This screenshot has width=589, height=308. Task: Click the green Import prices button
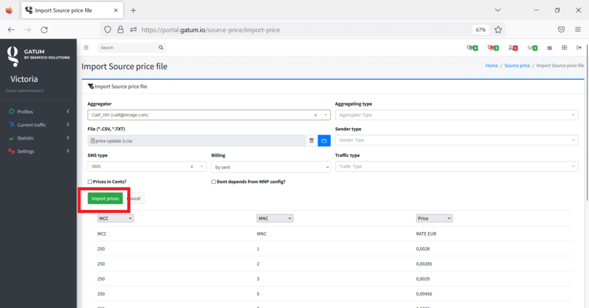coord(105,198)
